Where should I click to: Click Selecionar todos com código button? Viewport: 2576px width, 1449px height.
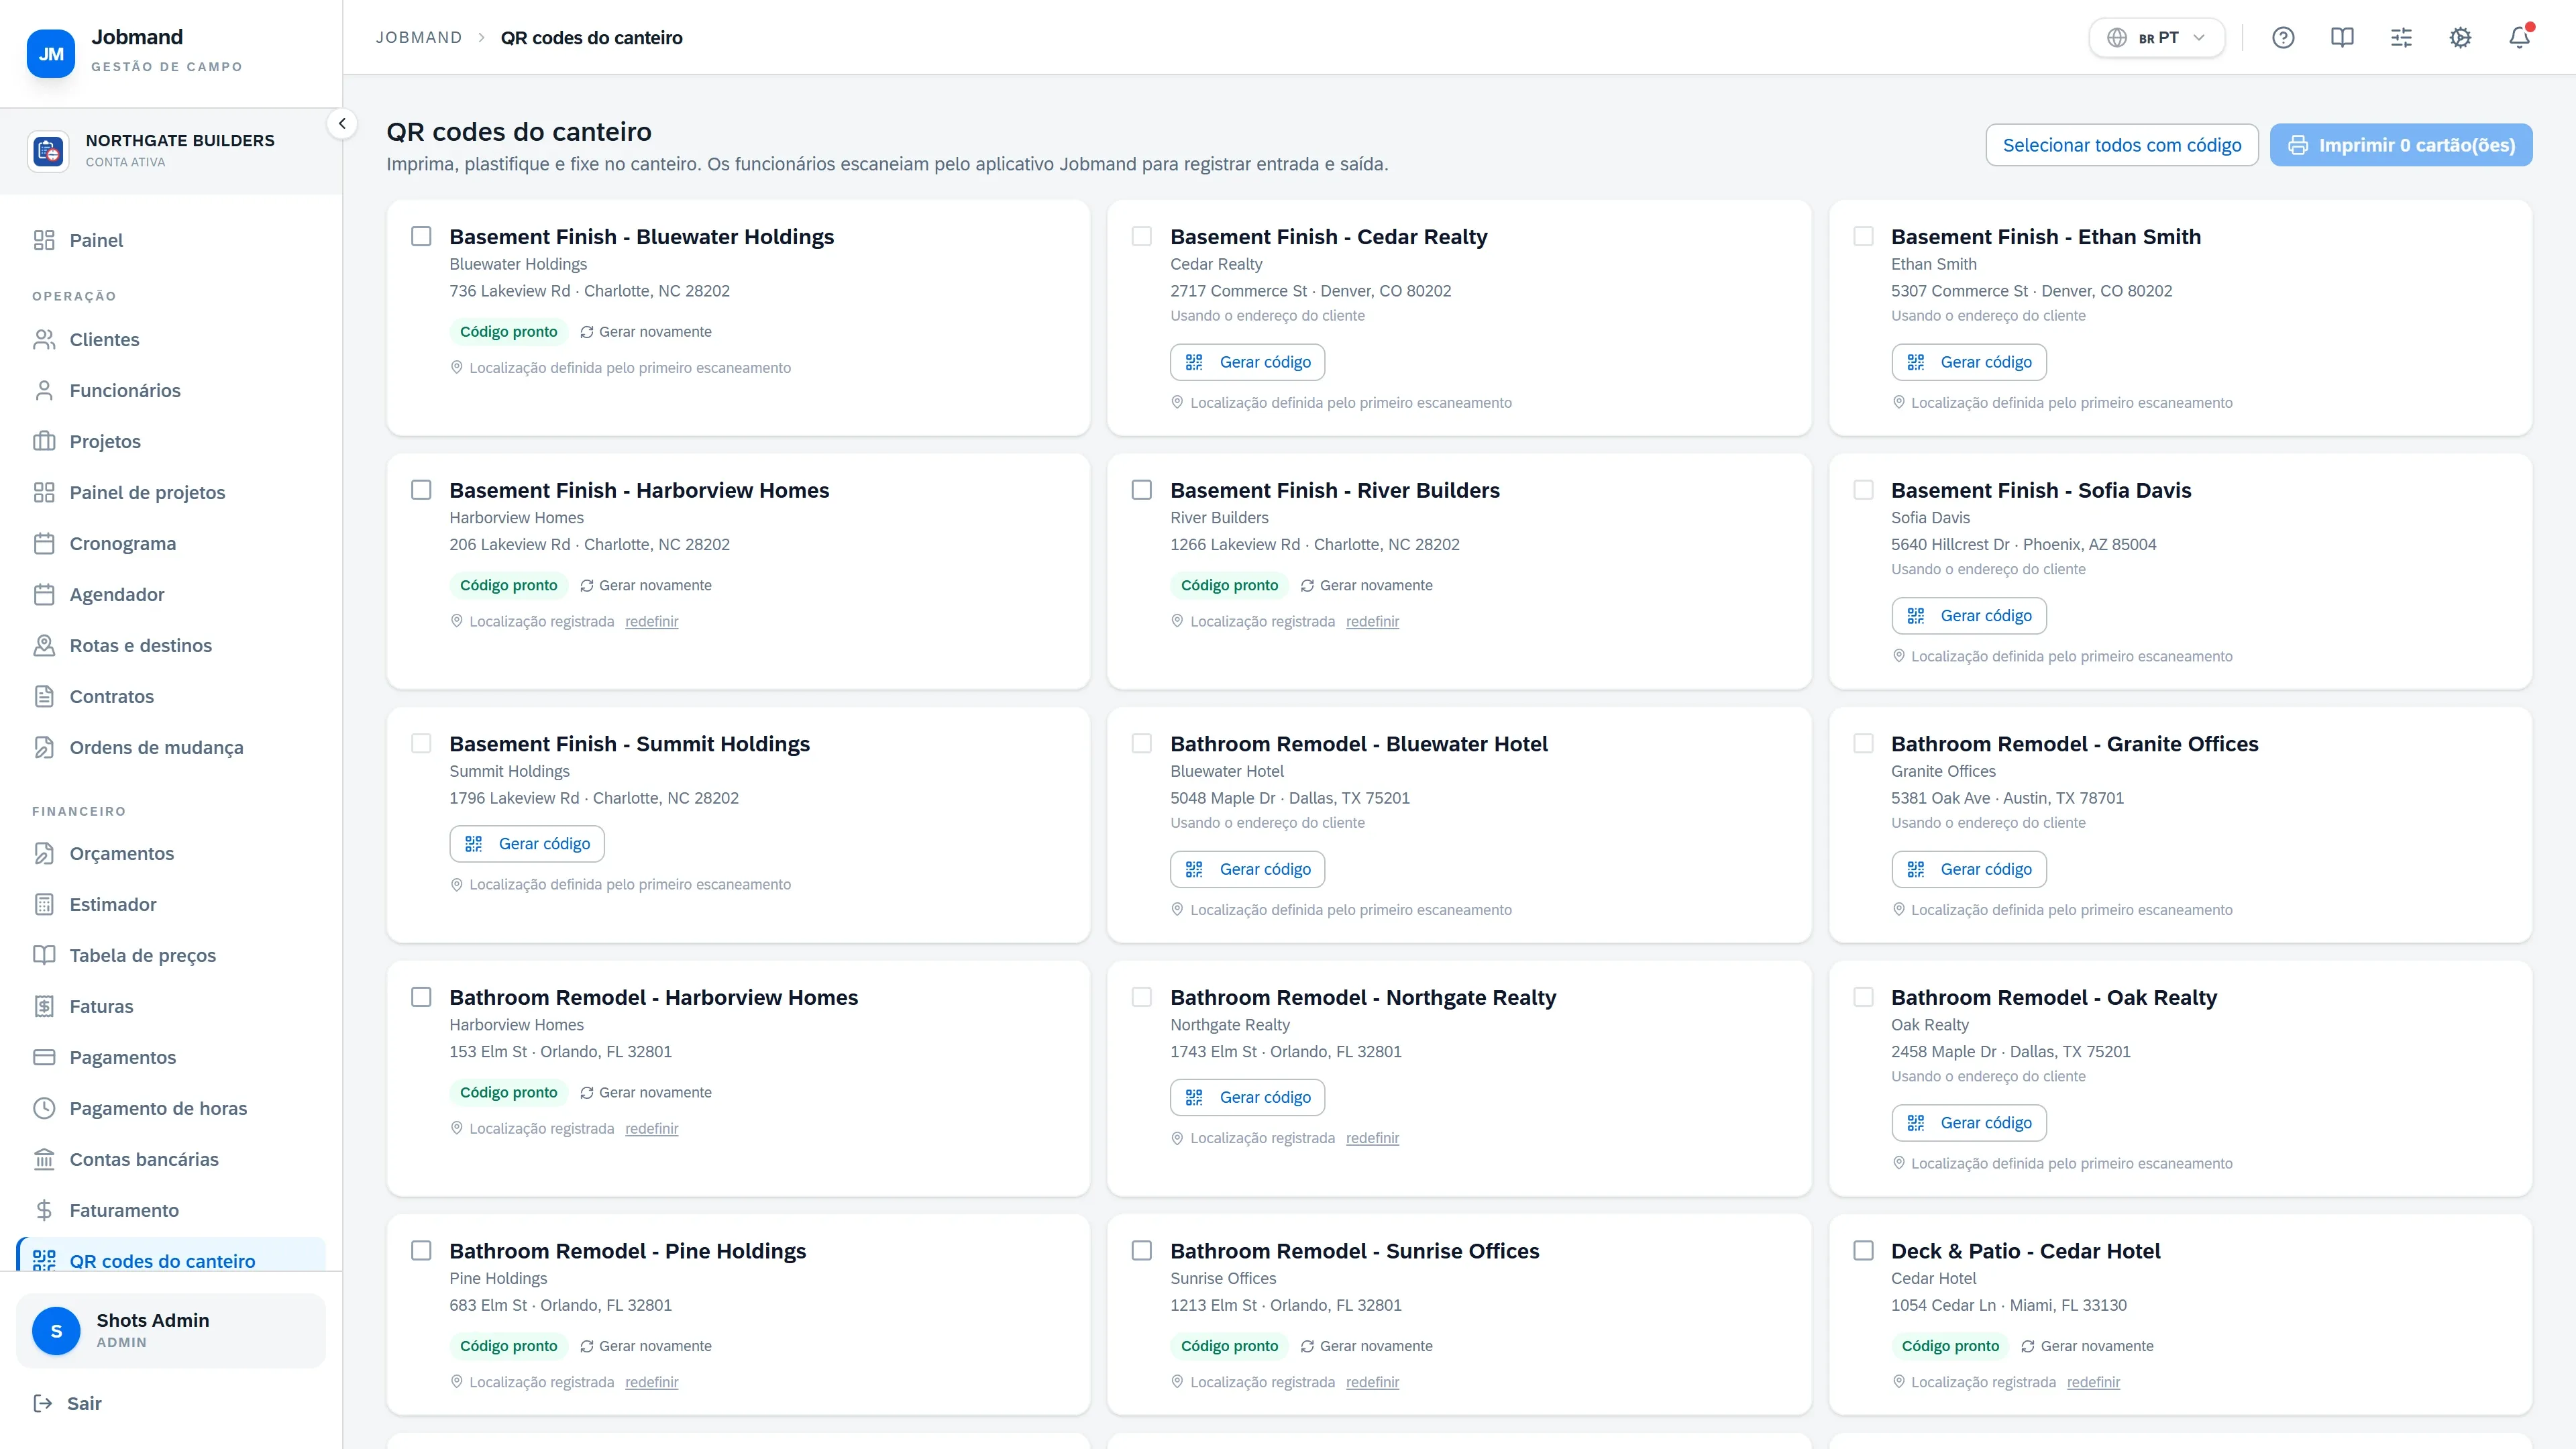coord(2121,145)
